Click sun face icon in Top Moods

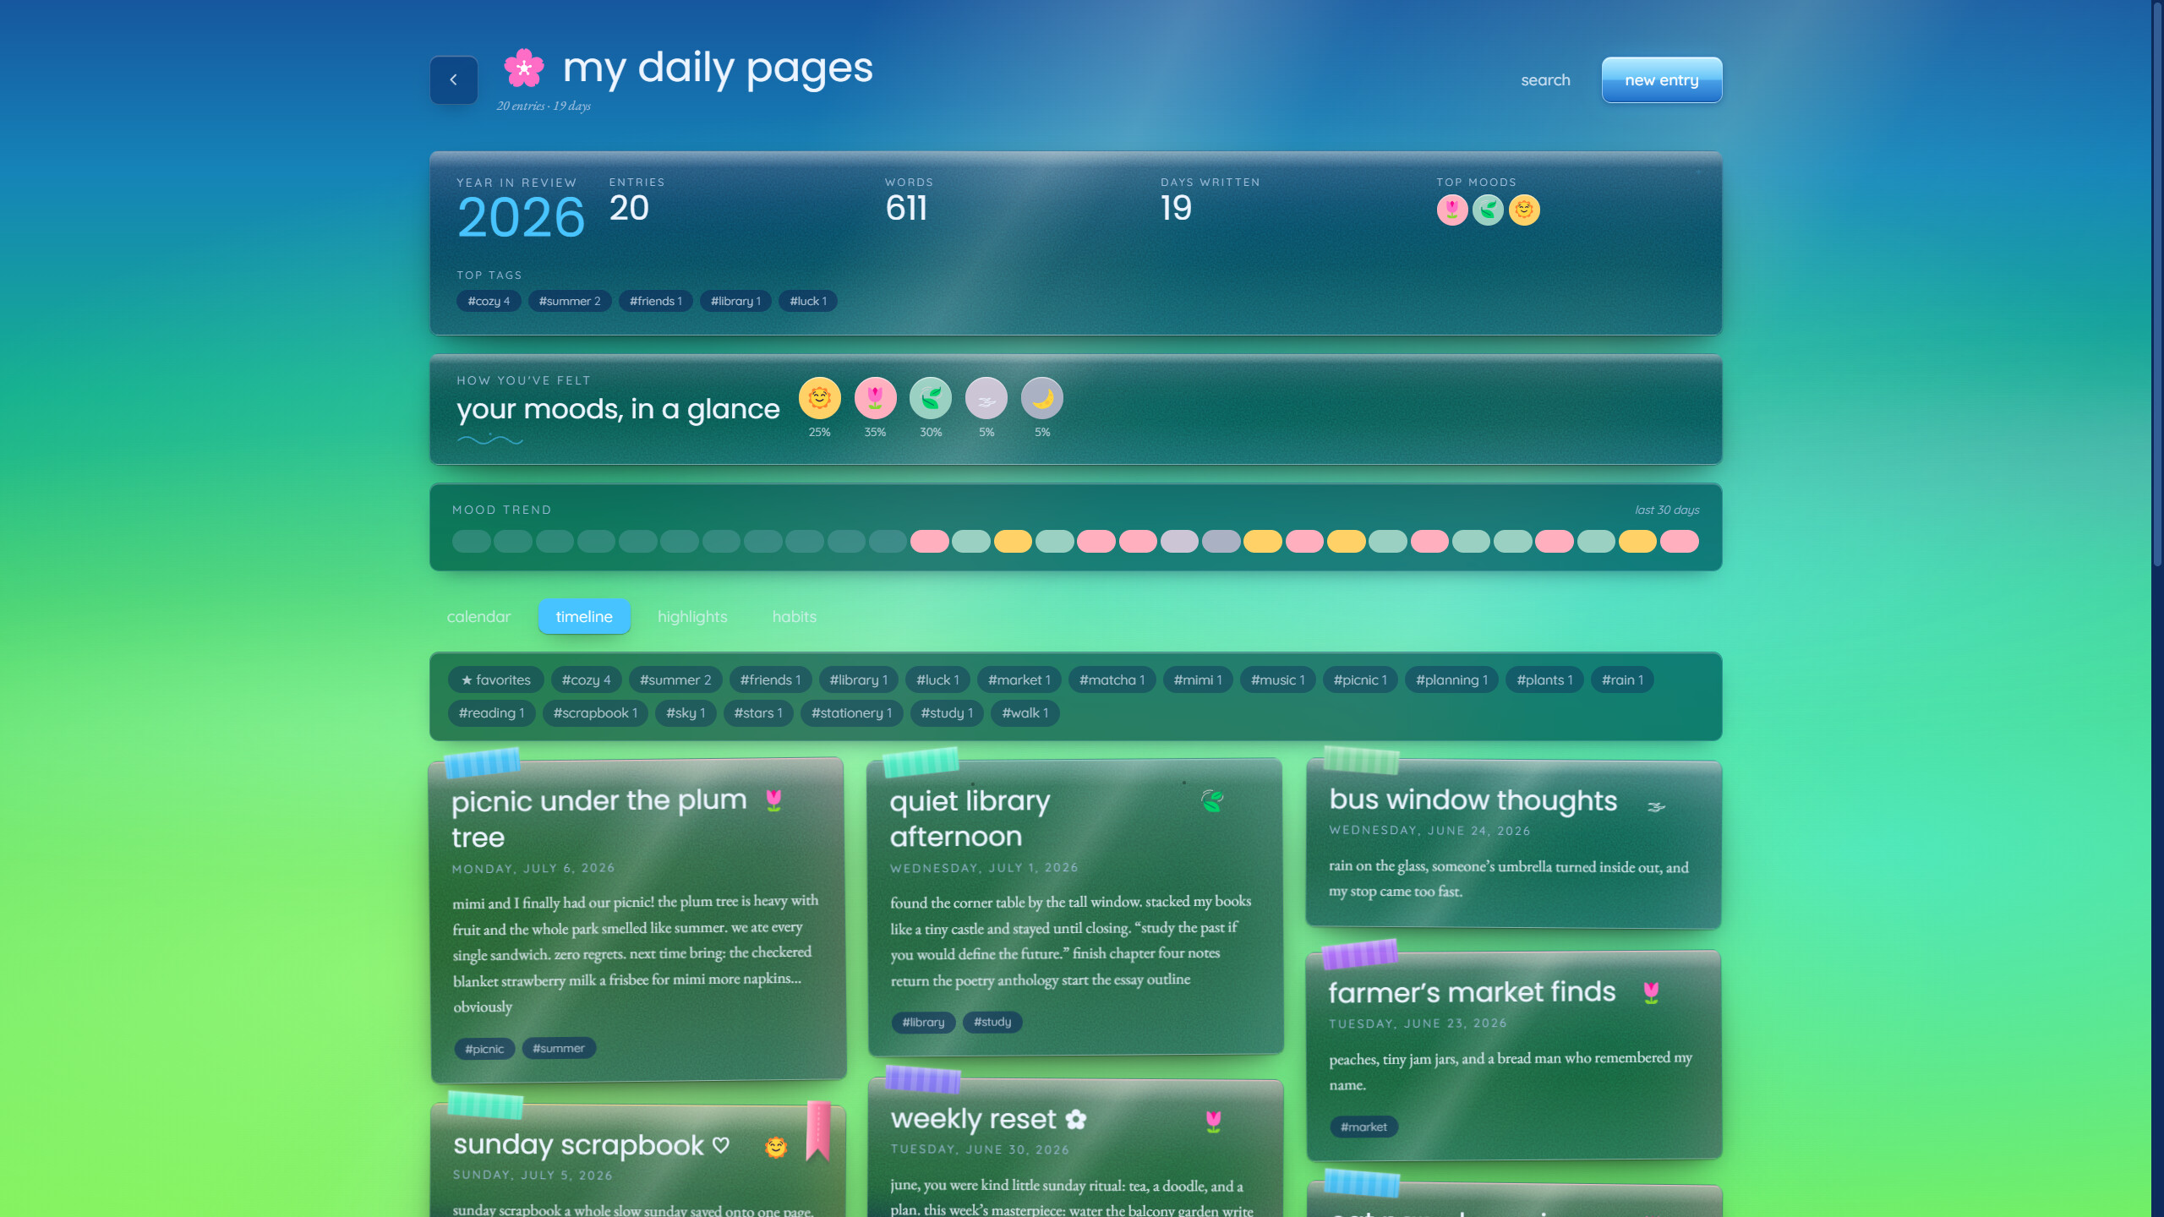[x=1524, y=210]
